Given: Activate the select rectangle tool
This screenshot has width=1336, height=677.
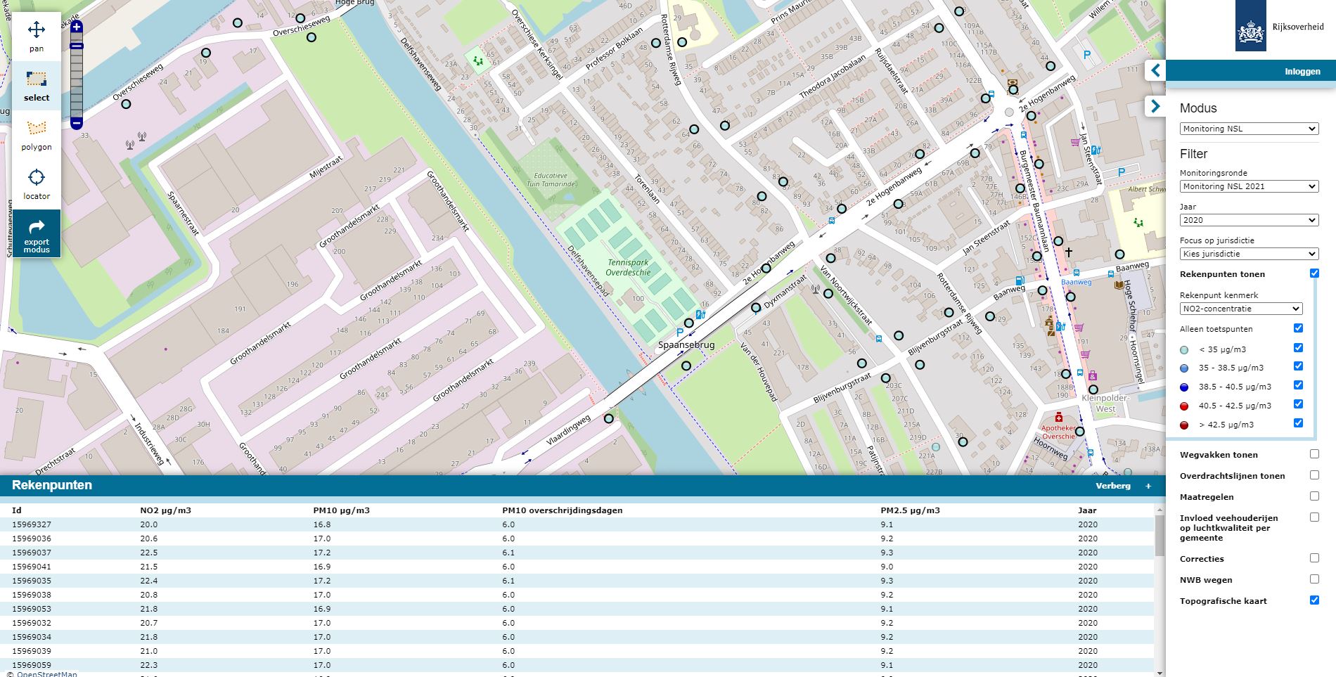Looking at the screenshot, I should [x=37, y=86].
